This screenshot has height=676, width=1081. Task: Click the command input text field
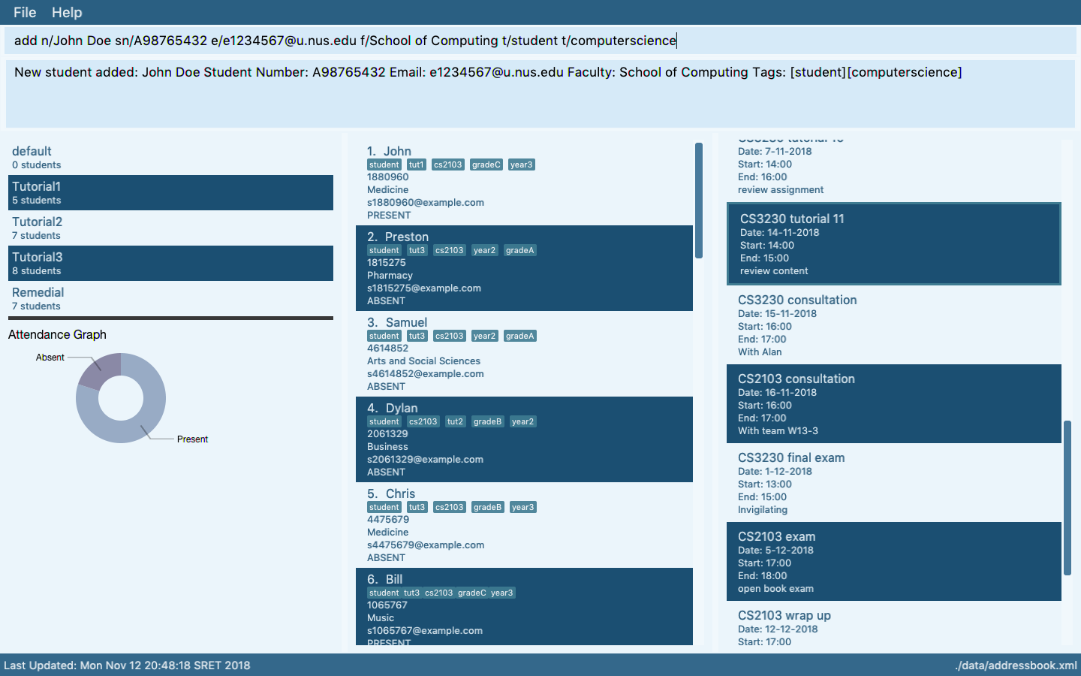[540, 41]
